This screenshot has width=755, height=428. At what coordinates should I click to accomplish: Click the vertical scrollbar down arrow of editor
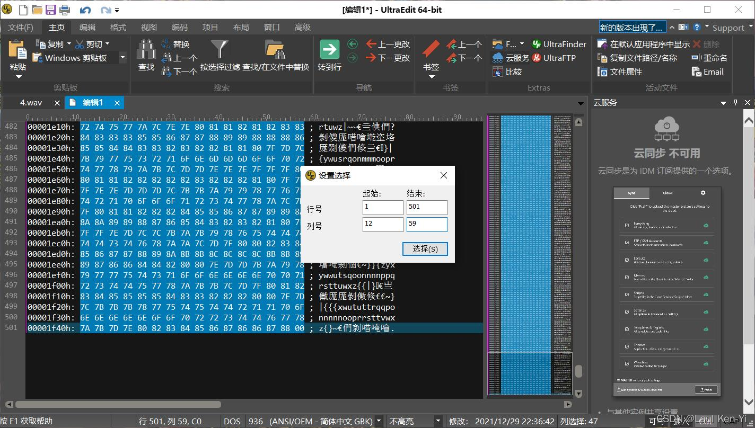point(578,394)
